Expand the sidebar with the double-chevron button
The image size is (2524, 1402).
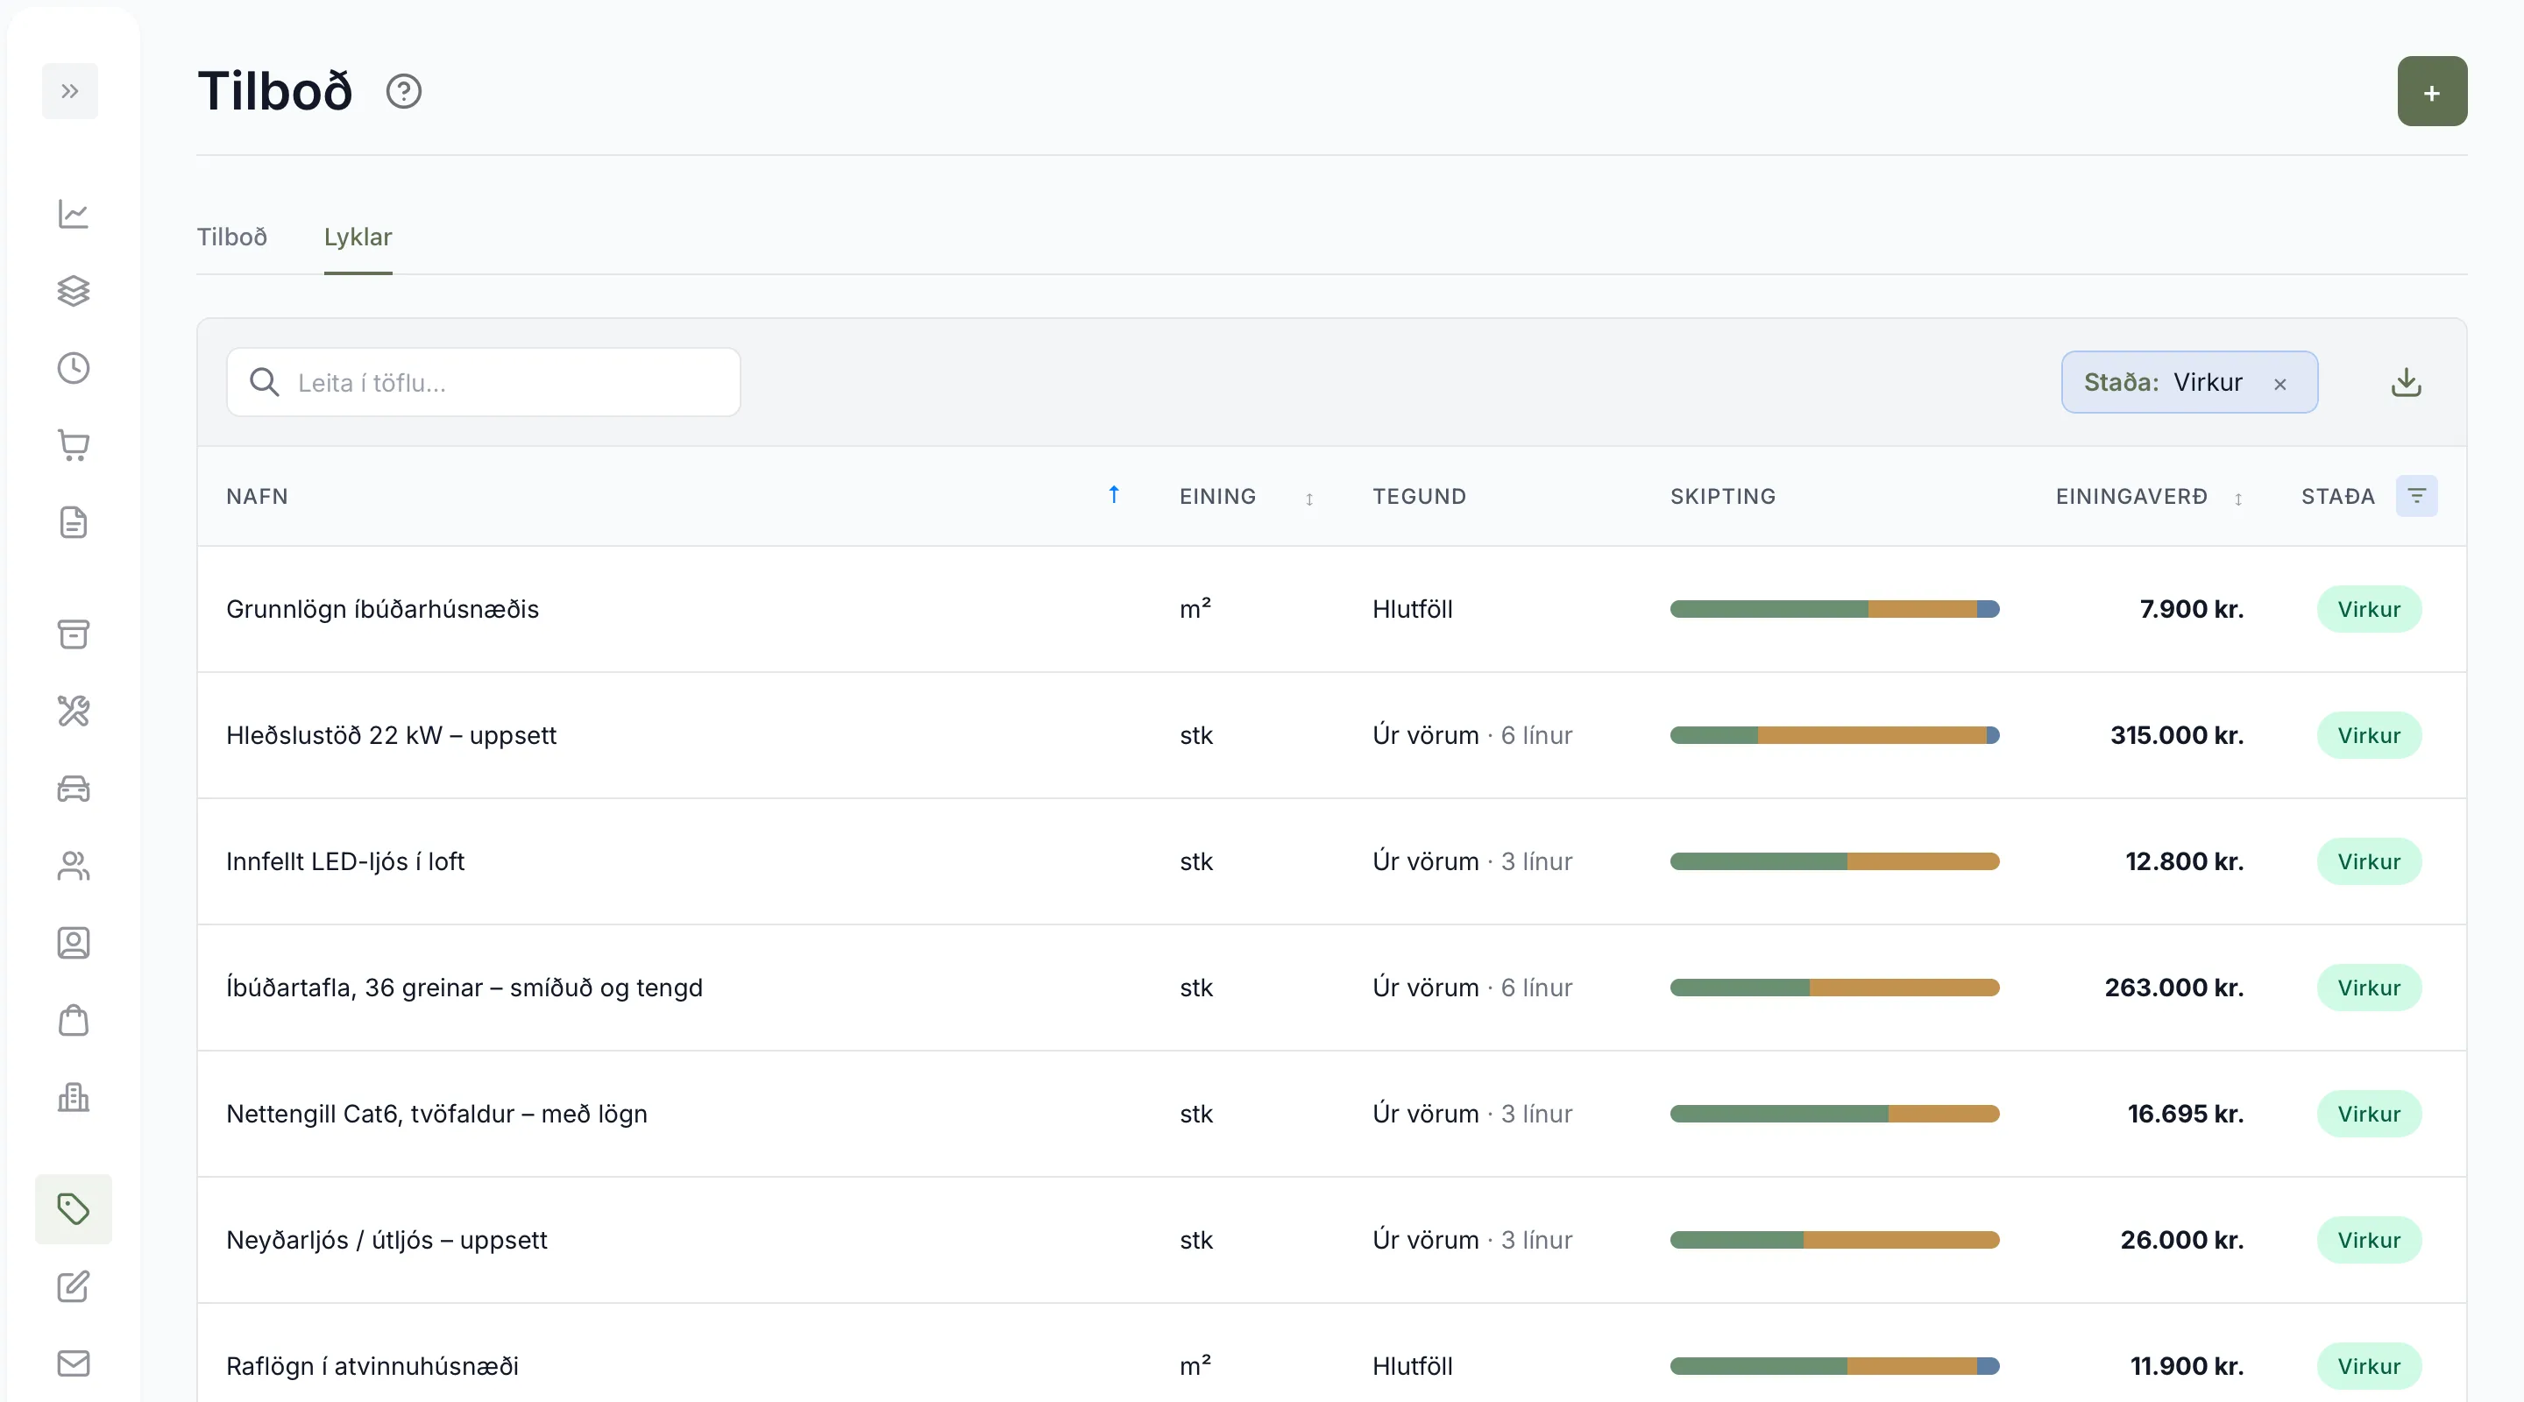[69, 91]
